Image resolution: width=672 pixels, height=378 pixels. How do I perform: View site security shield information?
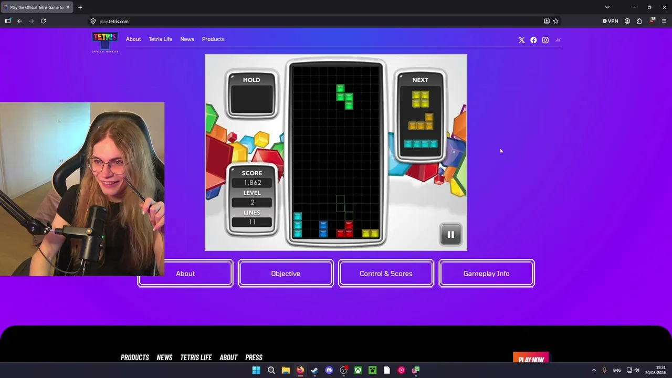[x=93, y=21]
